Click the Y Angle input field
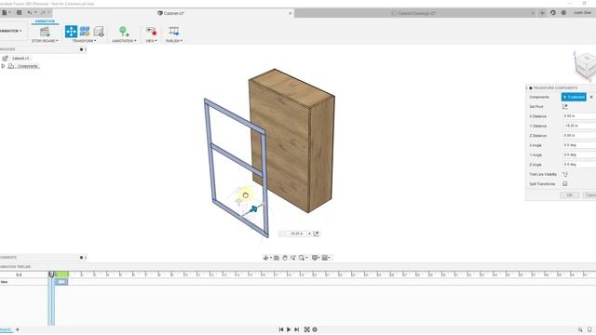Viewport: 596px width, 335px height. coord(579,155)
